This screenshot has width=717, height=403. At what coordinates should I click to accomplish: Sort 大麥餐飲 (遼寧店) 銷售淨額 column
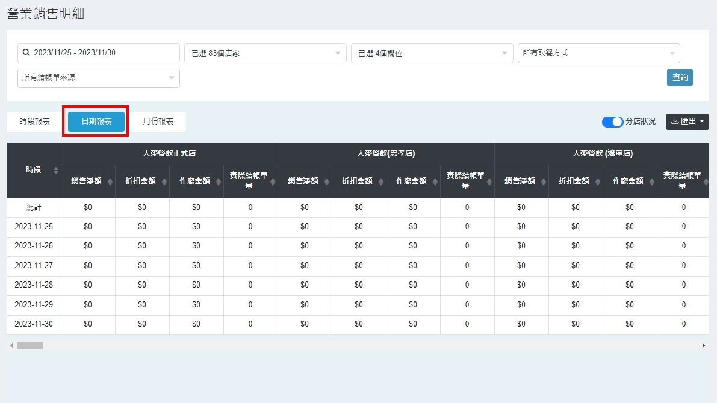[544, 182]
